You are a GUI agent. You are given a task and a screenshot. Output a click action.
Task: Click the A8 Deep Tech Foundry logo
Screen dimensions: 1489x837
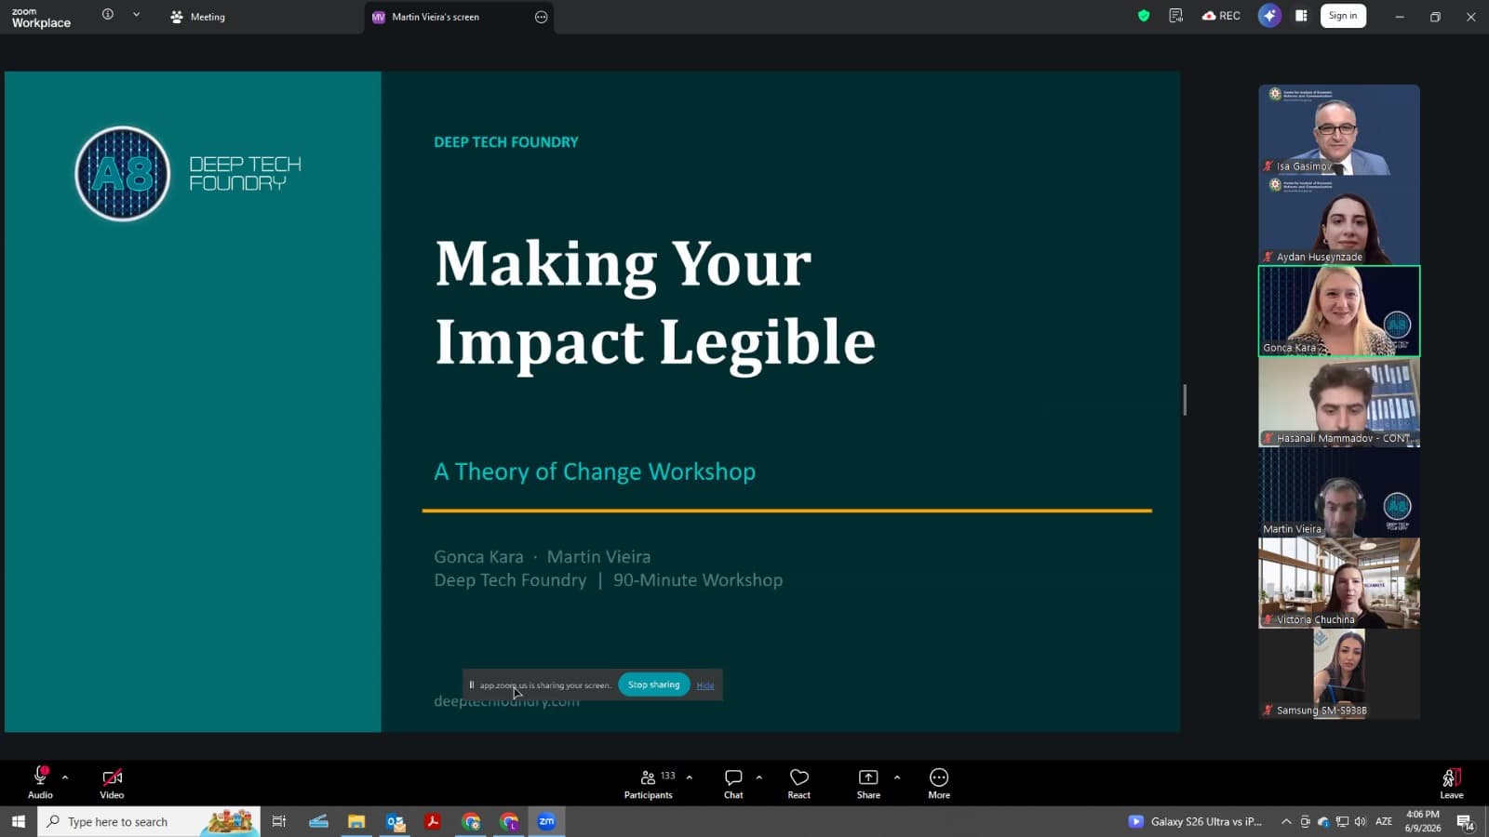188,174
